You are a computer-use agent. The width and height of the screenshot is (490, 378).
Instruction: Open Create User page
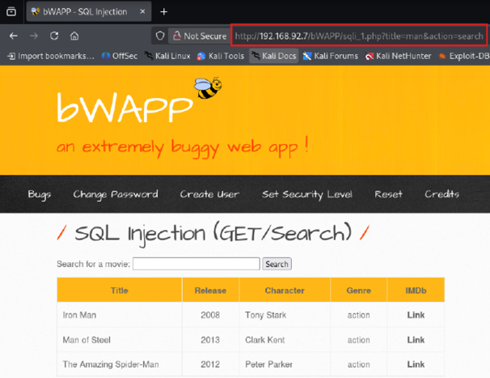[209, 194]
